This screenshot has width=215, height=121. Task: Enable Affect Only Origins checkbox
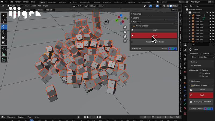coord(200,70)
